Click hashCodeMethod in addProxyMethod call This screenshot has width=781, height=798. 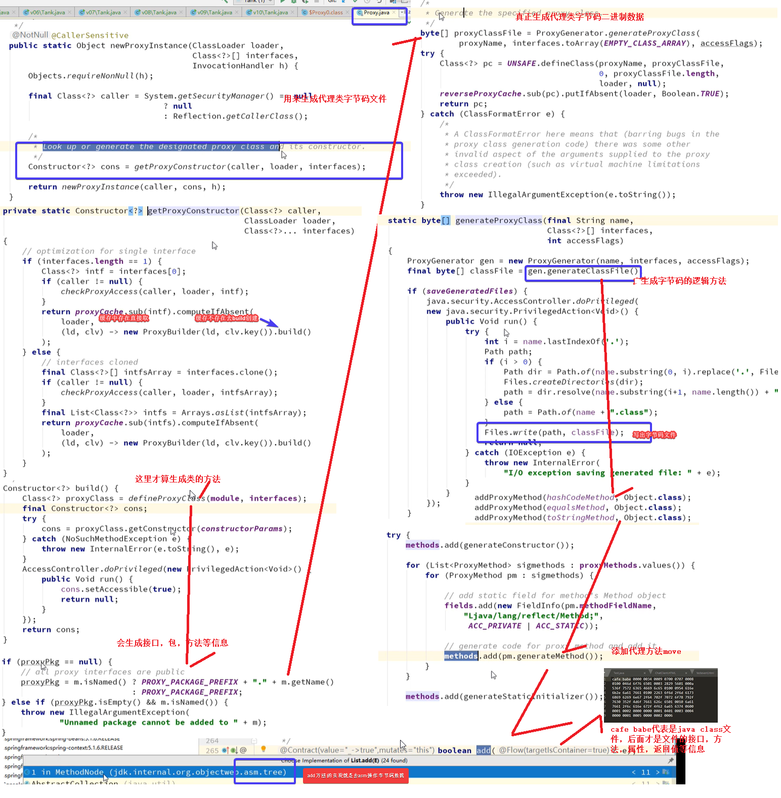[x=580, y=498]
